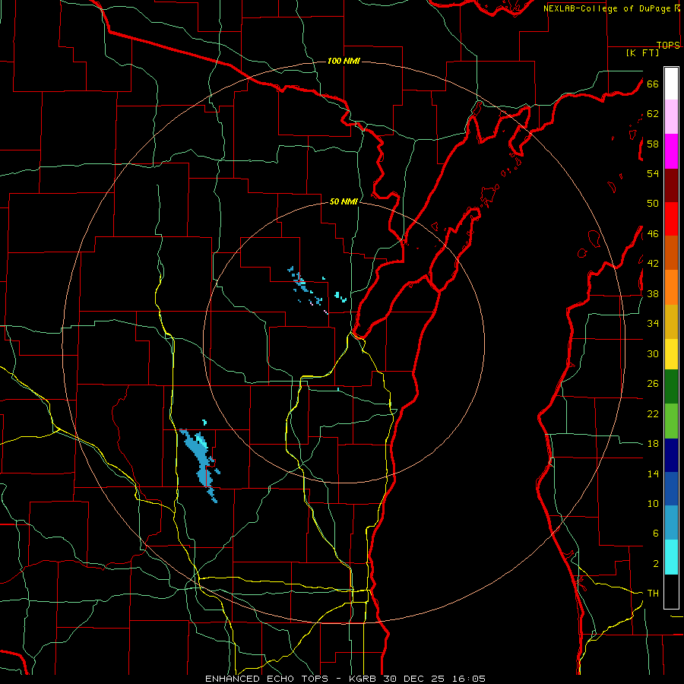Click the 26 legend scale value
This screenshot has height=684, width=684.
tap(653, 384)
